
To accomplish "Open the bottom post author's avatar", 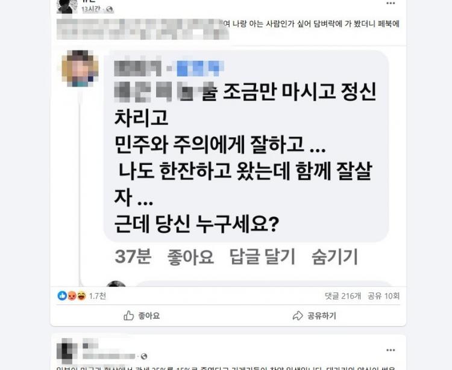I will click(67, 351).
